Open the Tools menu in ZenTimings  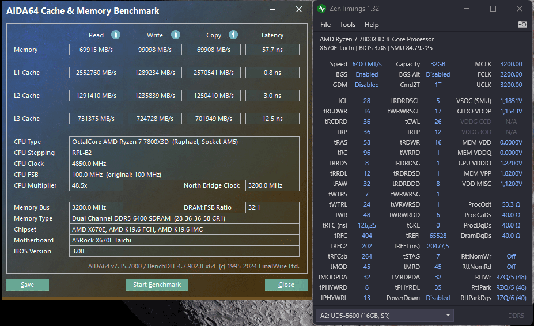click(347, 25)
